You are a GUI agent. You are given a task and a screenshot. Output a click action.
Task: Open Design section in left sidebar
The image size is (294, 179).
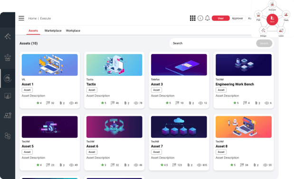tap(8, 36)
